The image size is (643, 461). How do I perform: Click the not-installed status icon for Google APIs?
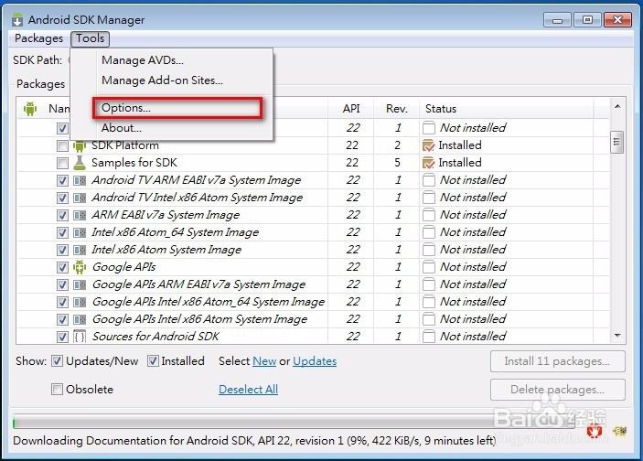coord(429,267)
